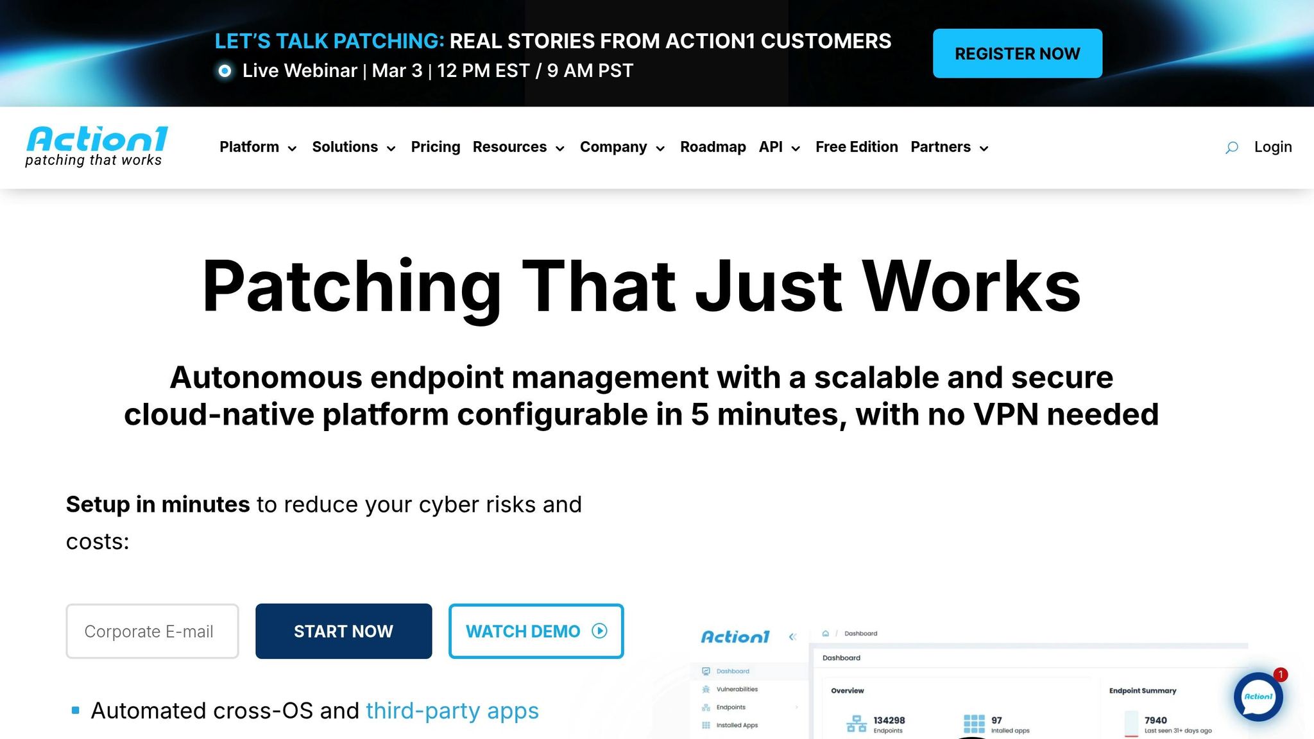Open the Action1 chat widget
The image size is (1314, 739).
point(1258,697)
